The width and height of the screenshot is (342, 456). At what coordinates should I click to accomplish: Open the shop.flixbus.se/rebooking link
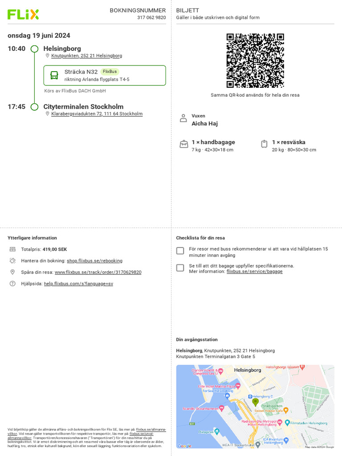(x=94, y=261)
